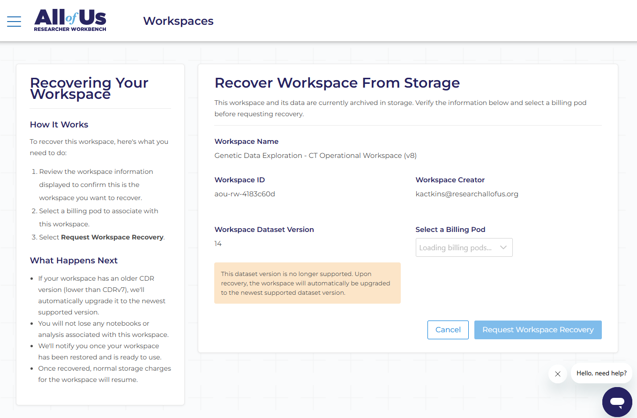Click step 2 "Select a billing pod" instruction
Image resolution: width=637 pixels, height=418 pixels.
(98, 217)
